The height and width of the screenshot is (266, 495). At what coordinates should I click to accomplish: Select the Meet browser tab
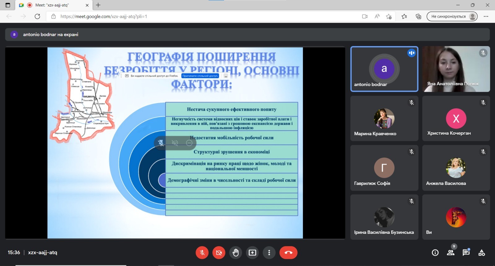52,5
